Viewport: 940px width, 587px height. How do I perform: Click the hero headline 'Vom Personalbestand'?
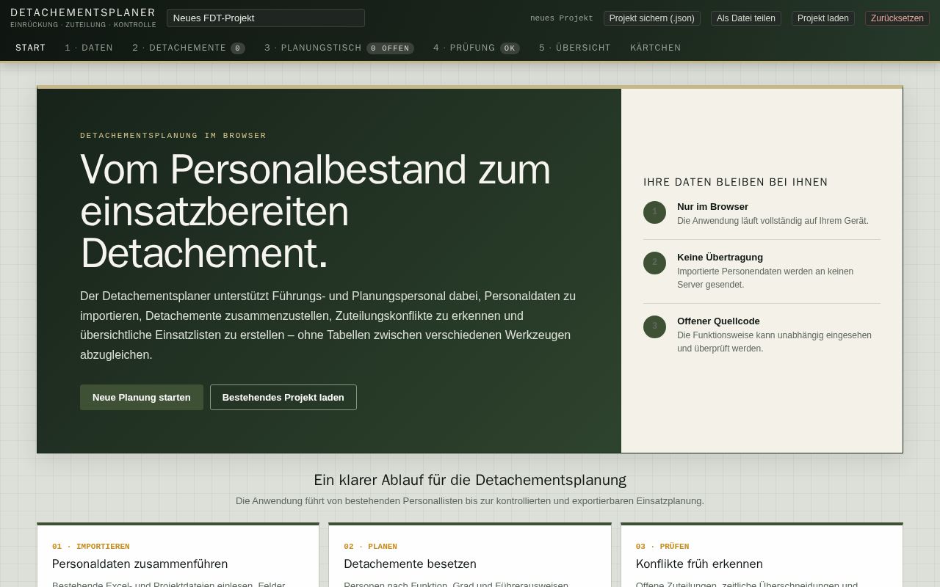(x=315, y=211)
